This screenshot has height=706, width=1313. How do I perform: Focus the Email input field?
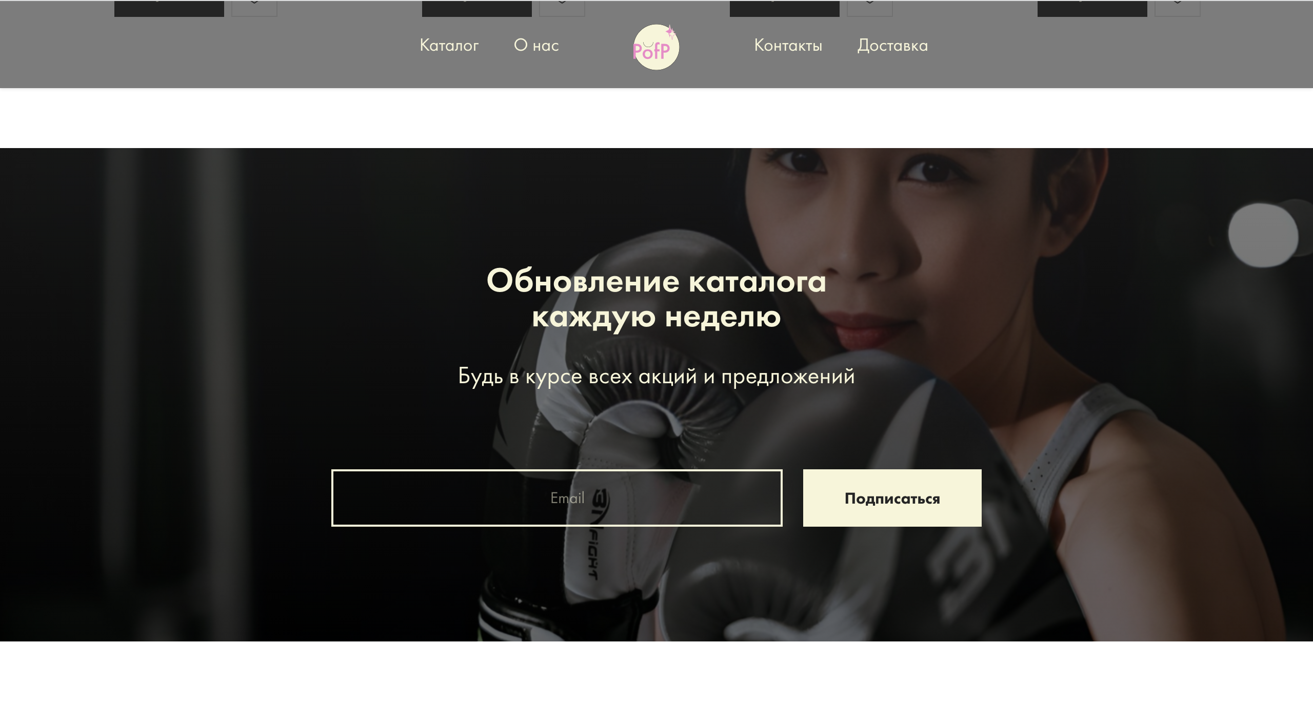tap(557, 498)
